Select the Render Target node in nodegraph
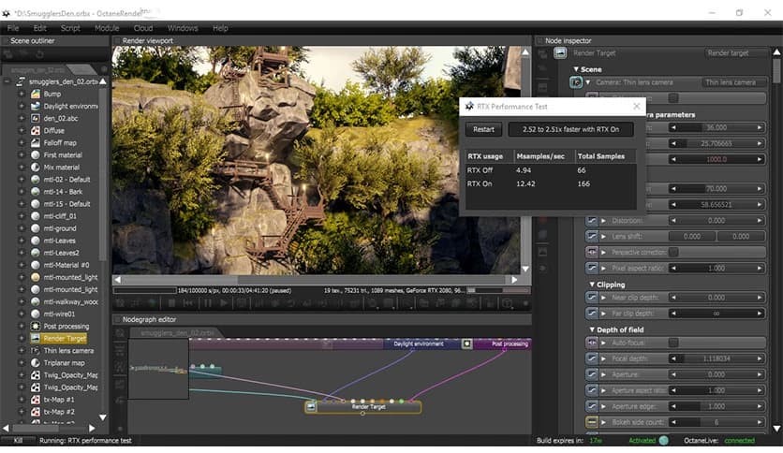The height and width of the screenshot is (453, 783). [363, 407]
